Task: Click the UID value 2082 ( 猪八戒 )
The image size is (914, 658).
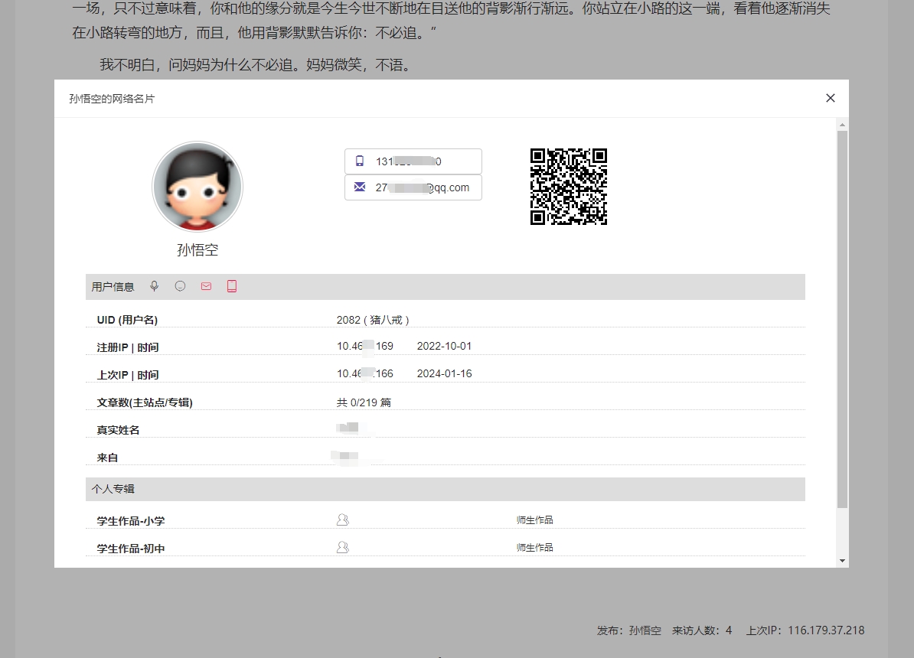Action: 373,320
